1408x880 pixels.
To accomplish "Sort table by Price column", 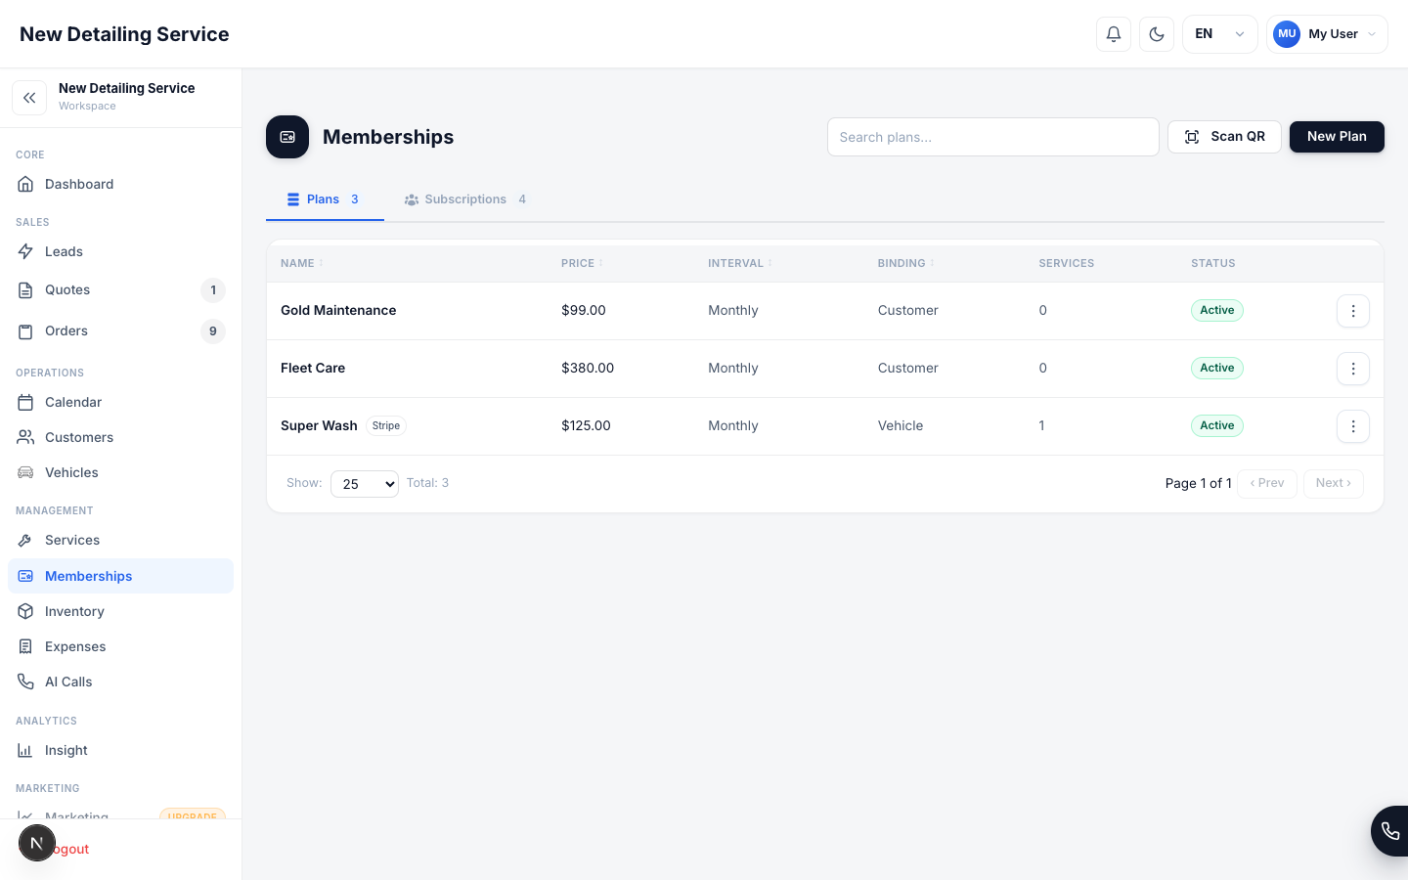I will (582, 263).
